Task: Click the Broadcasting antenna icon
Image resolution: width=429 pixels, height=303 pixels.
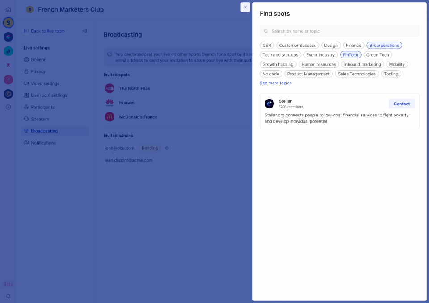Action: [x=26, y=131]
